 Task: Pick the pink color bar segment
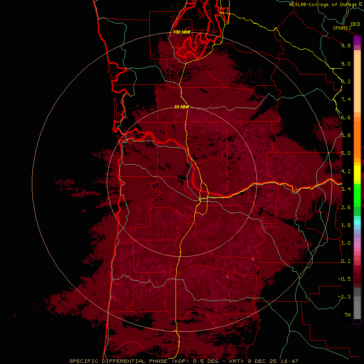coord(357,245)
